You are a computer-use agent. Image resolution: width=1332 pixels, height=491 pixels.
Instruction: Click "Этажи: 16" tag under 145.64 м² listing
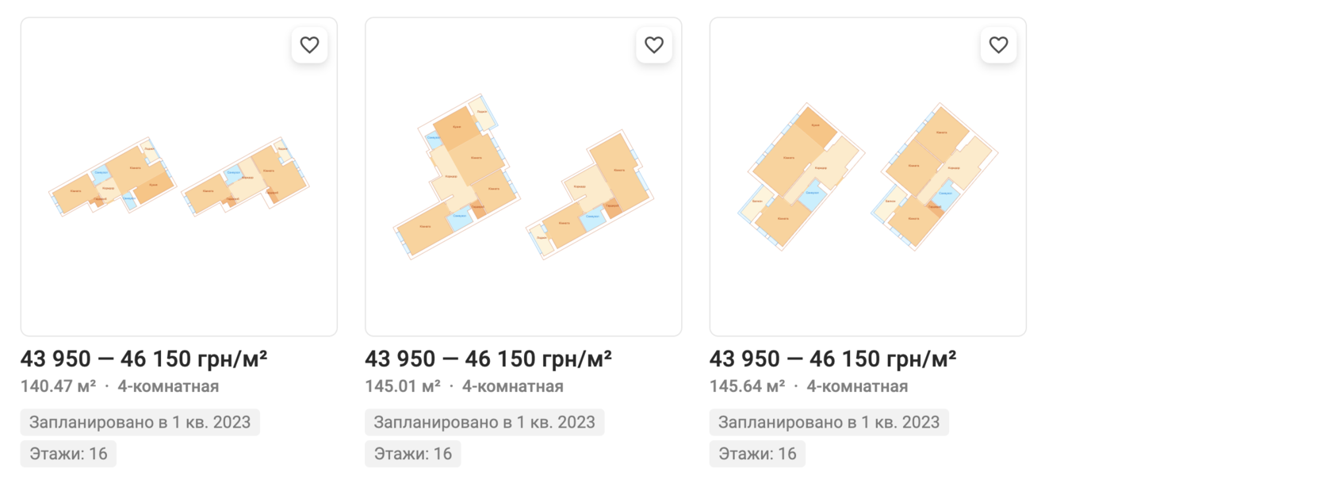tap(757, 454)
